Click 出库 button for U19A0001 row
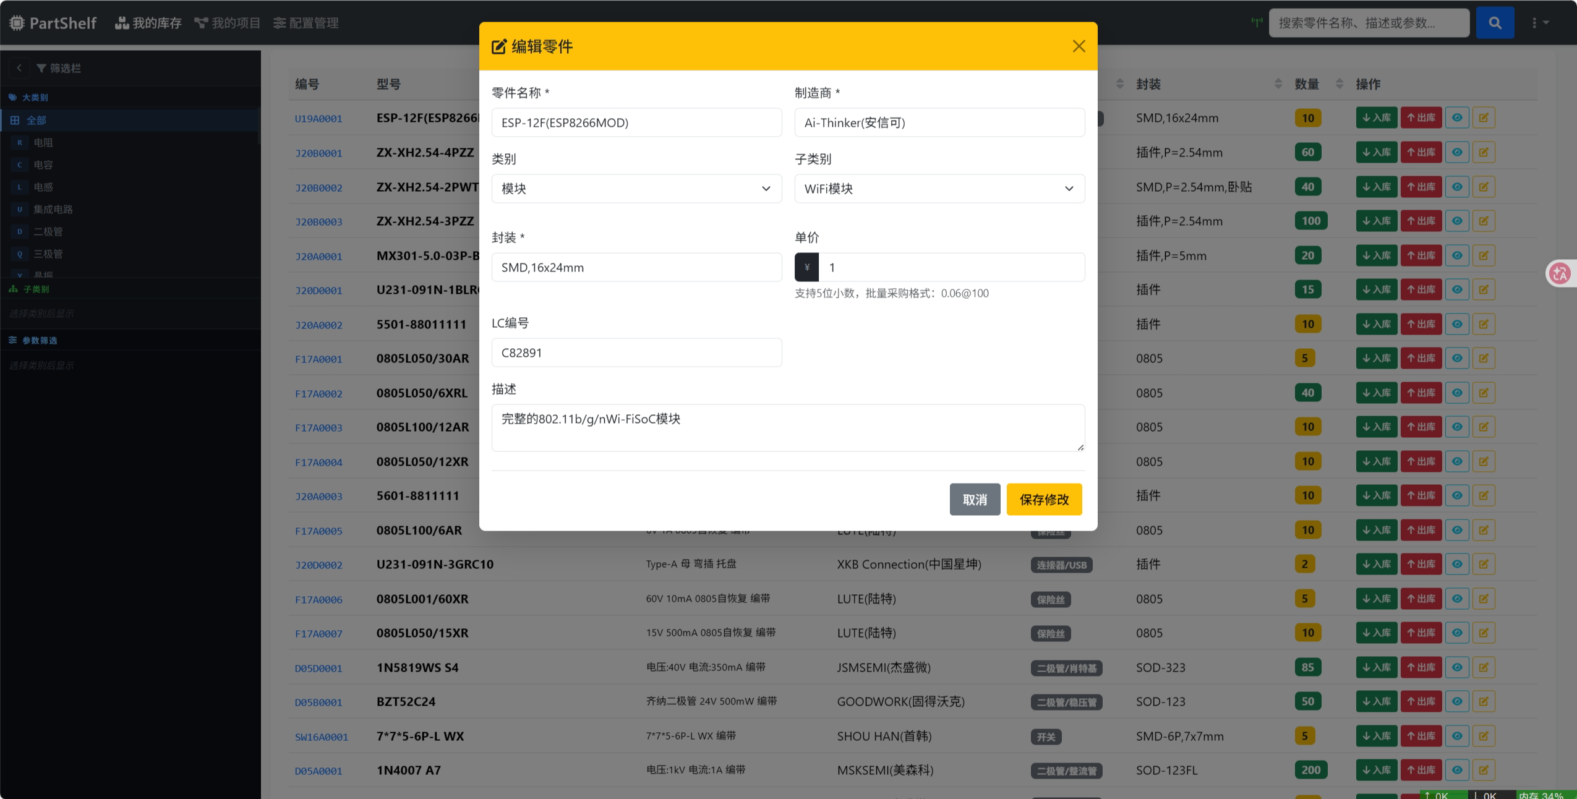 point(1421,117)
